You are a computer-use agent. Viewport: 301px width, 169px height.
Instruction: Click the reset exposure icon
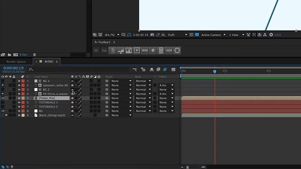click(x=271, y=35)
